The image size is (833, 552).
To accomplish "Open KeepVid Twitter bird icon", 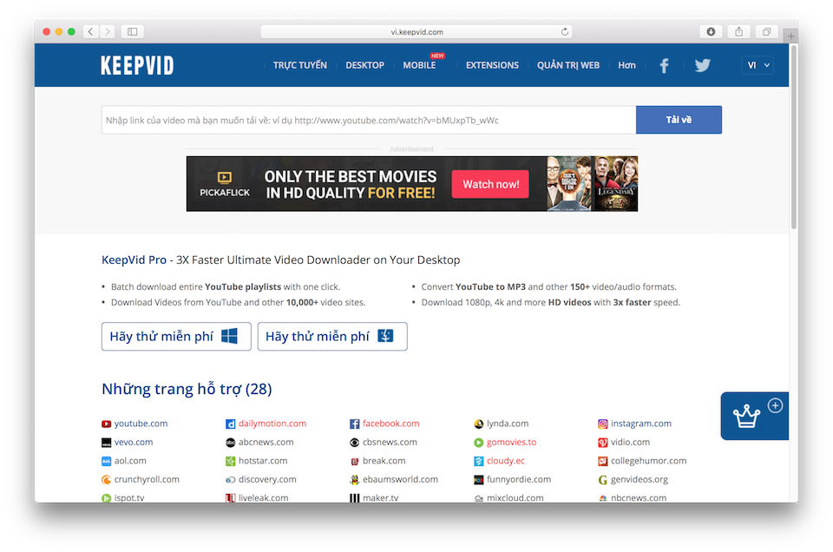I will (x=702, y=65).
